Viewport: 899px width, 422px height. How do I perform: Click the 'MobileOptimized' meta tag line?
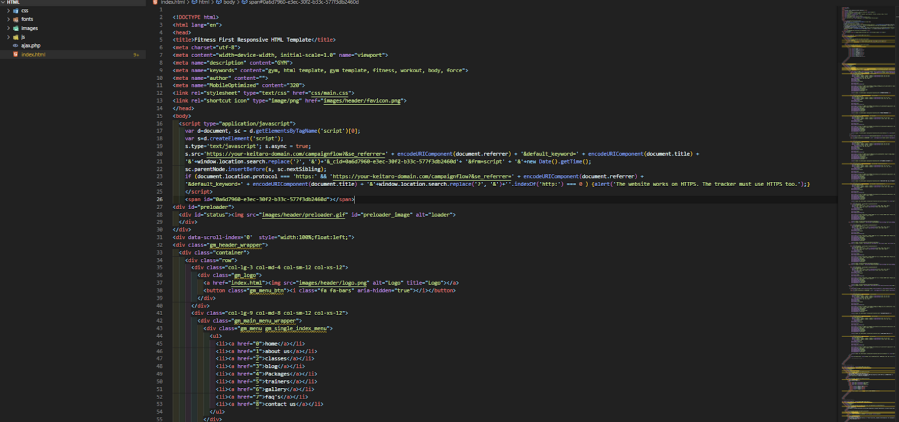click(x=239, y=85)
